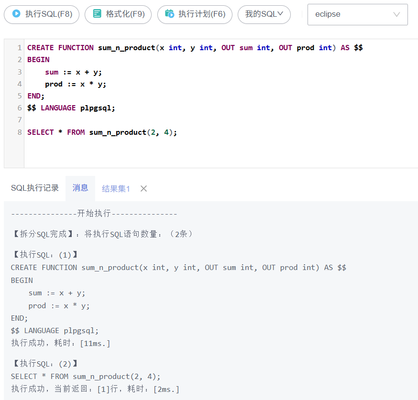Click the execution plan icon in 执行计划(F6)
The image size is (418, 400).
170,13
